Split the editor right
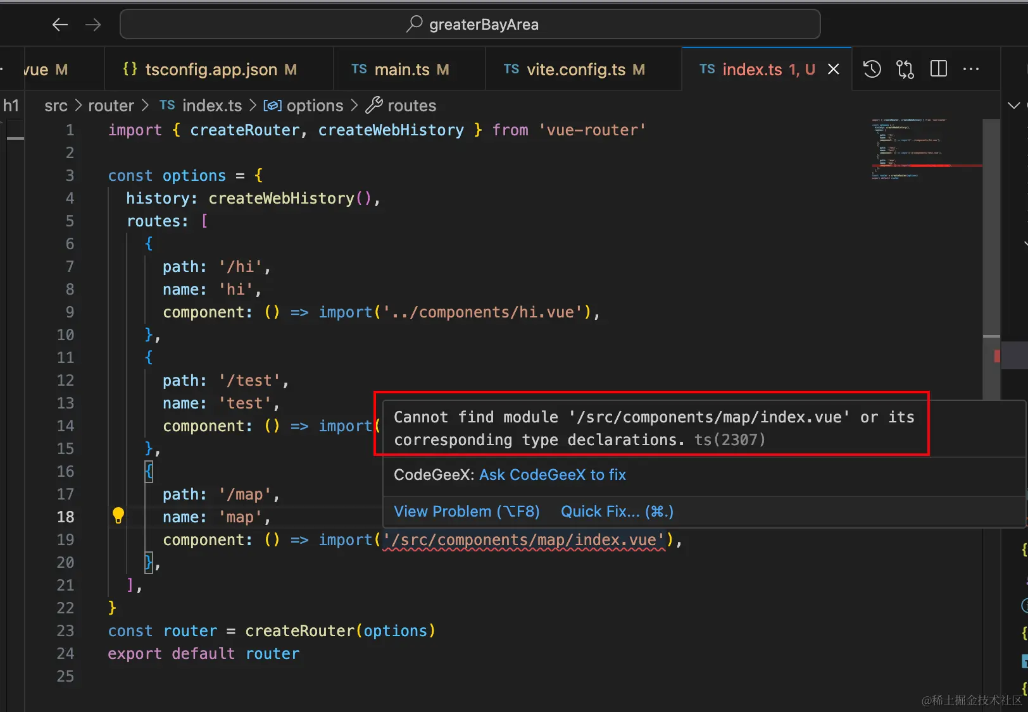This screenshot has width=1028, height=712. coord(939,69)
